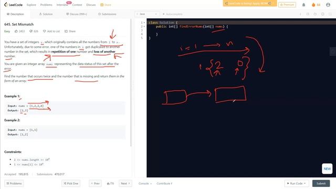Switch to the Solution tab
336x189 pixels.
(x=46, y=14)
